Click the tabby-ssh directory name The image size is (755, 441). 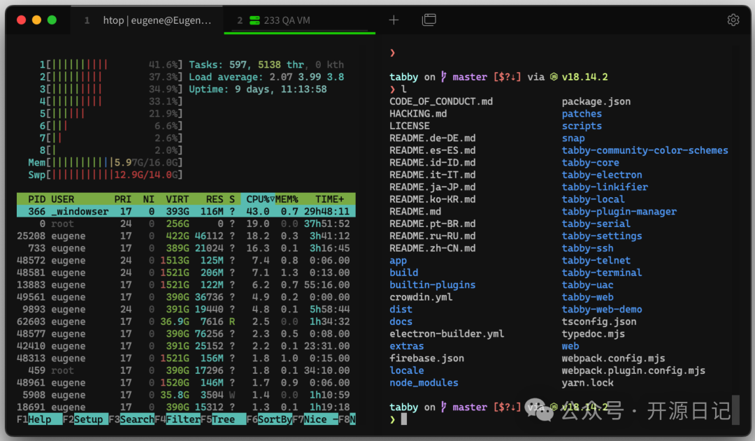(587, 248)
